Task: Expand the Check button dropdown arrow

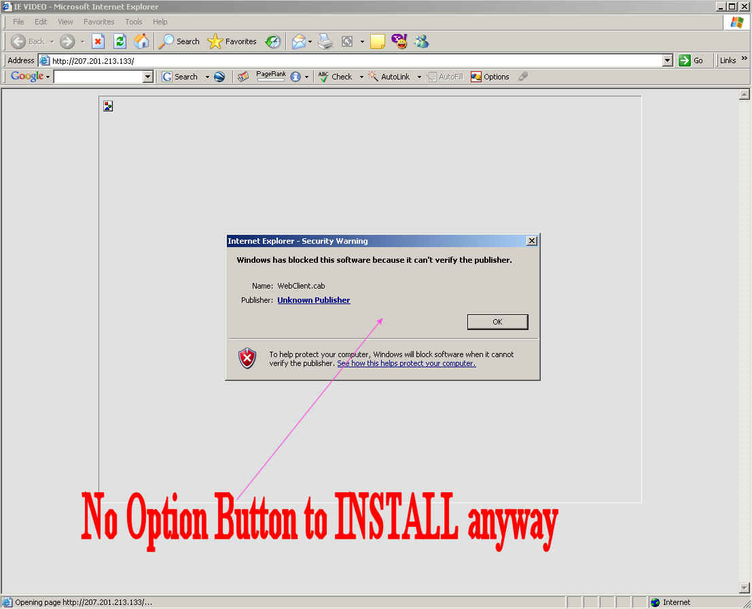Action: [x=361, y=77]
